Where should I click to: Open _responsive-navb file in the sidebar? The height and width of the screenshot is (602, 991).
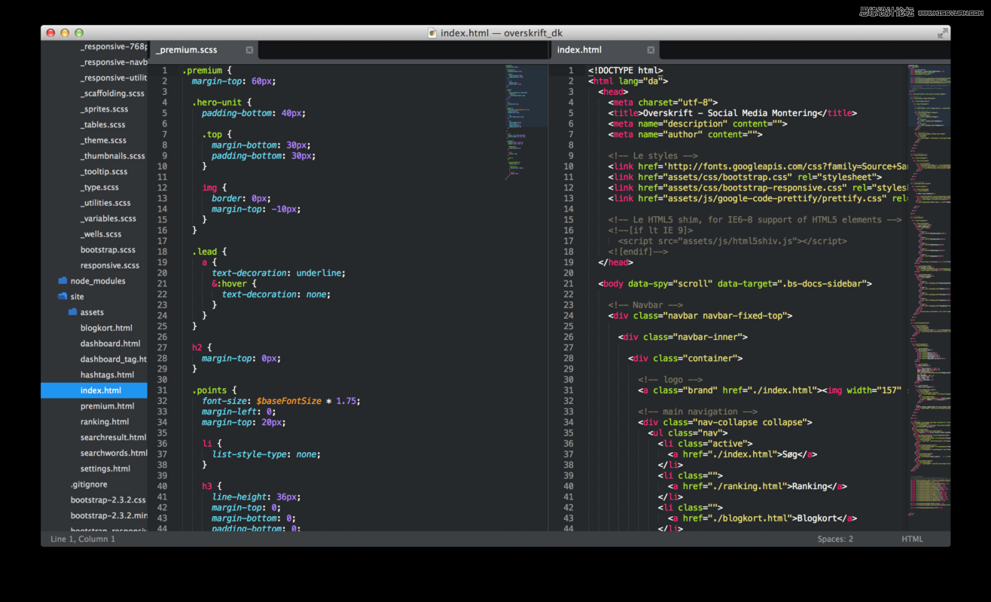pos(114,63)
